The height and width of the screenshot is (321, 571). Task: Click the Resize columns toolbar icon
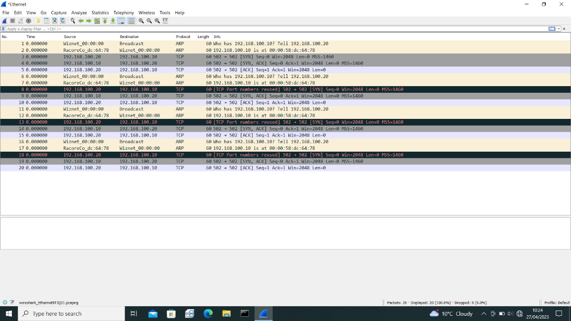point(166,21)
